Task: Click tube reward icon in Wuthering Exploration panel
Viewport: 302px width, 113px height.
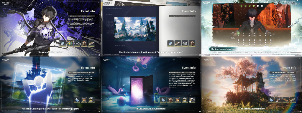Action: (x=178, y=44)
